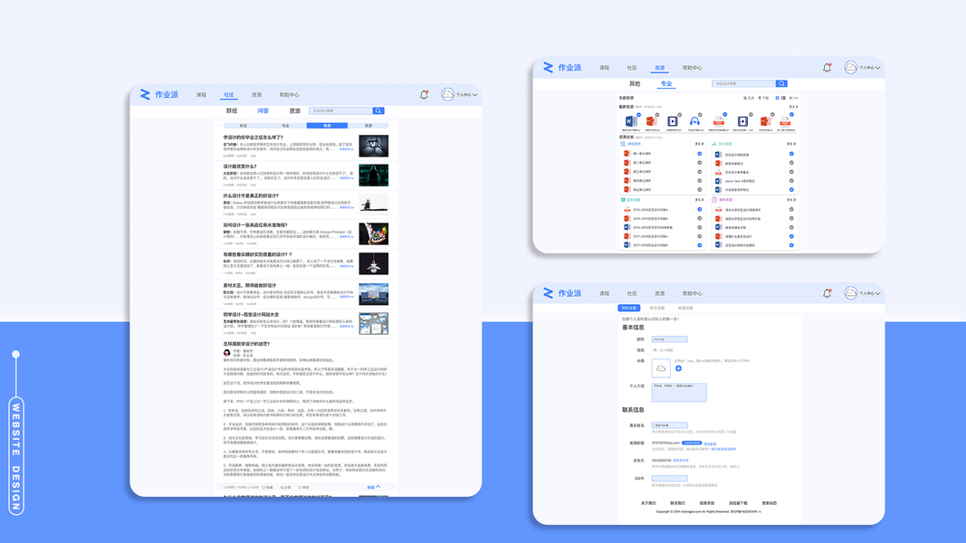Screen dimensions: 966x543
Task: Click the 分享 share icon below the expanded article
Action: point(282,488)
